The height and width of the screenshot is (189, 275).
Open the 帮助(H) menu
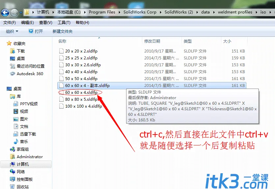click(82, 23)
